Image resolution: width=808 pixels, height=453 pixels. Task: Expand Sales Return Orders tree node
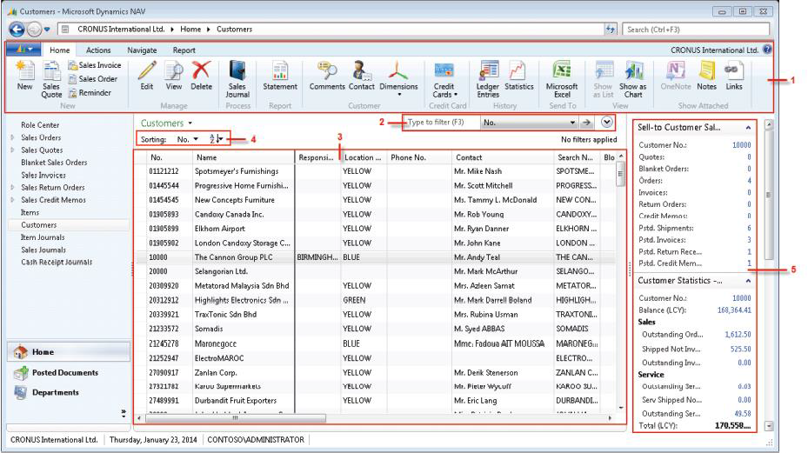pos(12,188)
